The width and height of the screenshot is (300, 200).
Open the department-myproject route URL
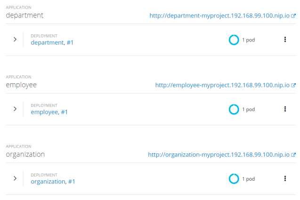(219, 16)
